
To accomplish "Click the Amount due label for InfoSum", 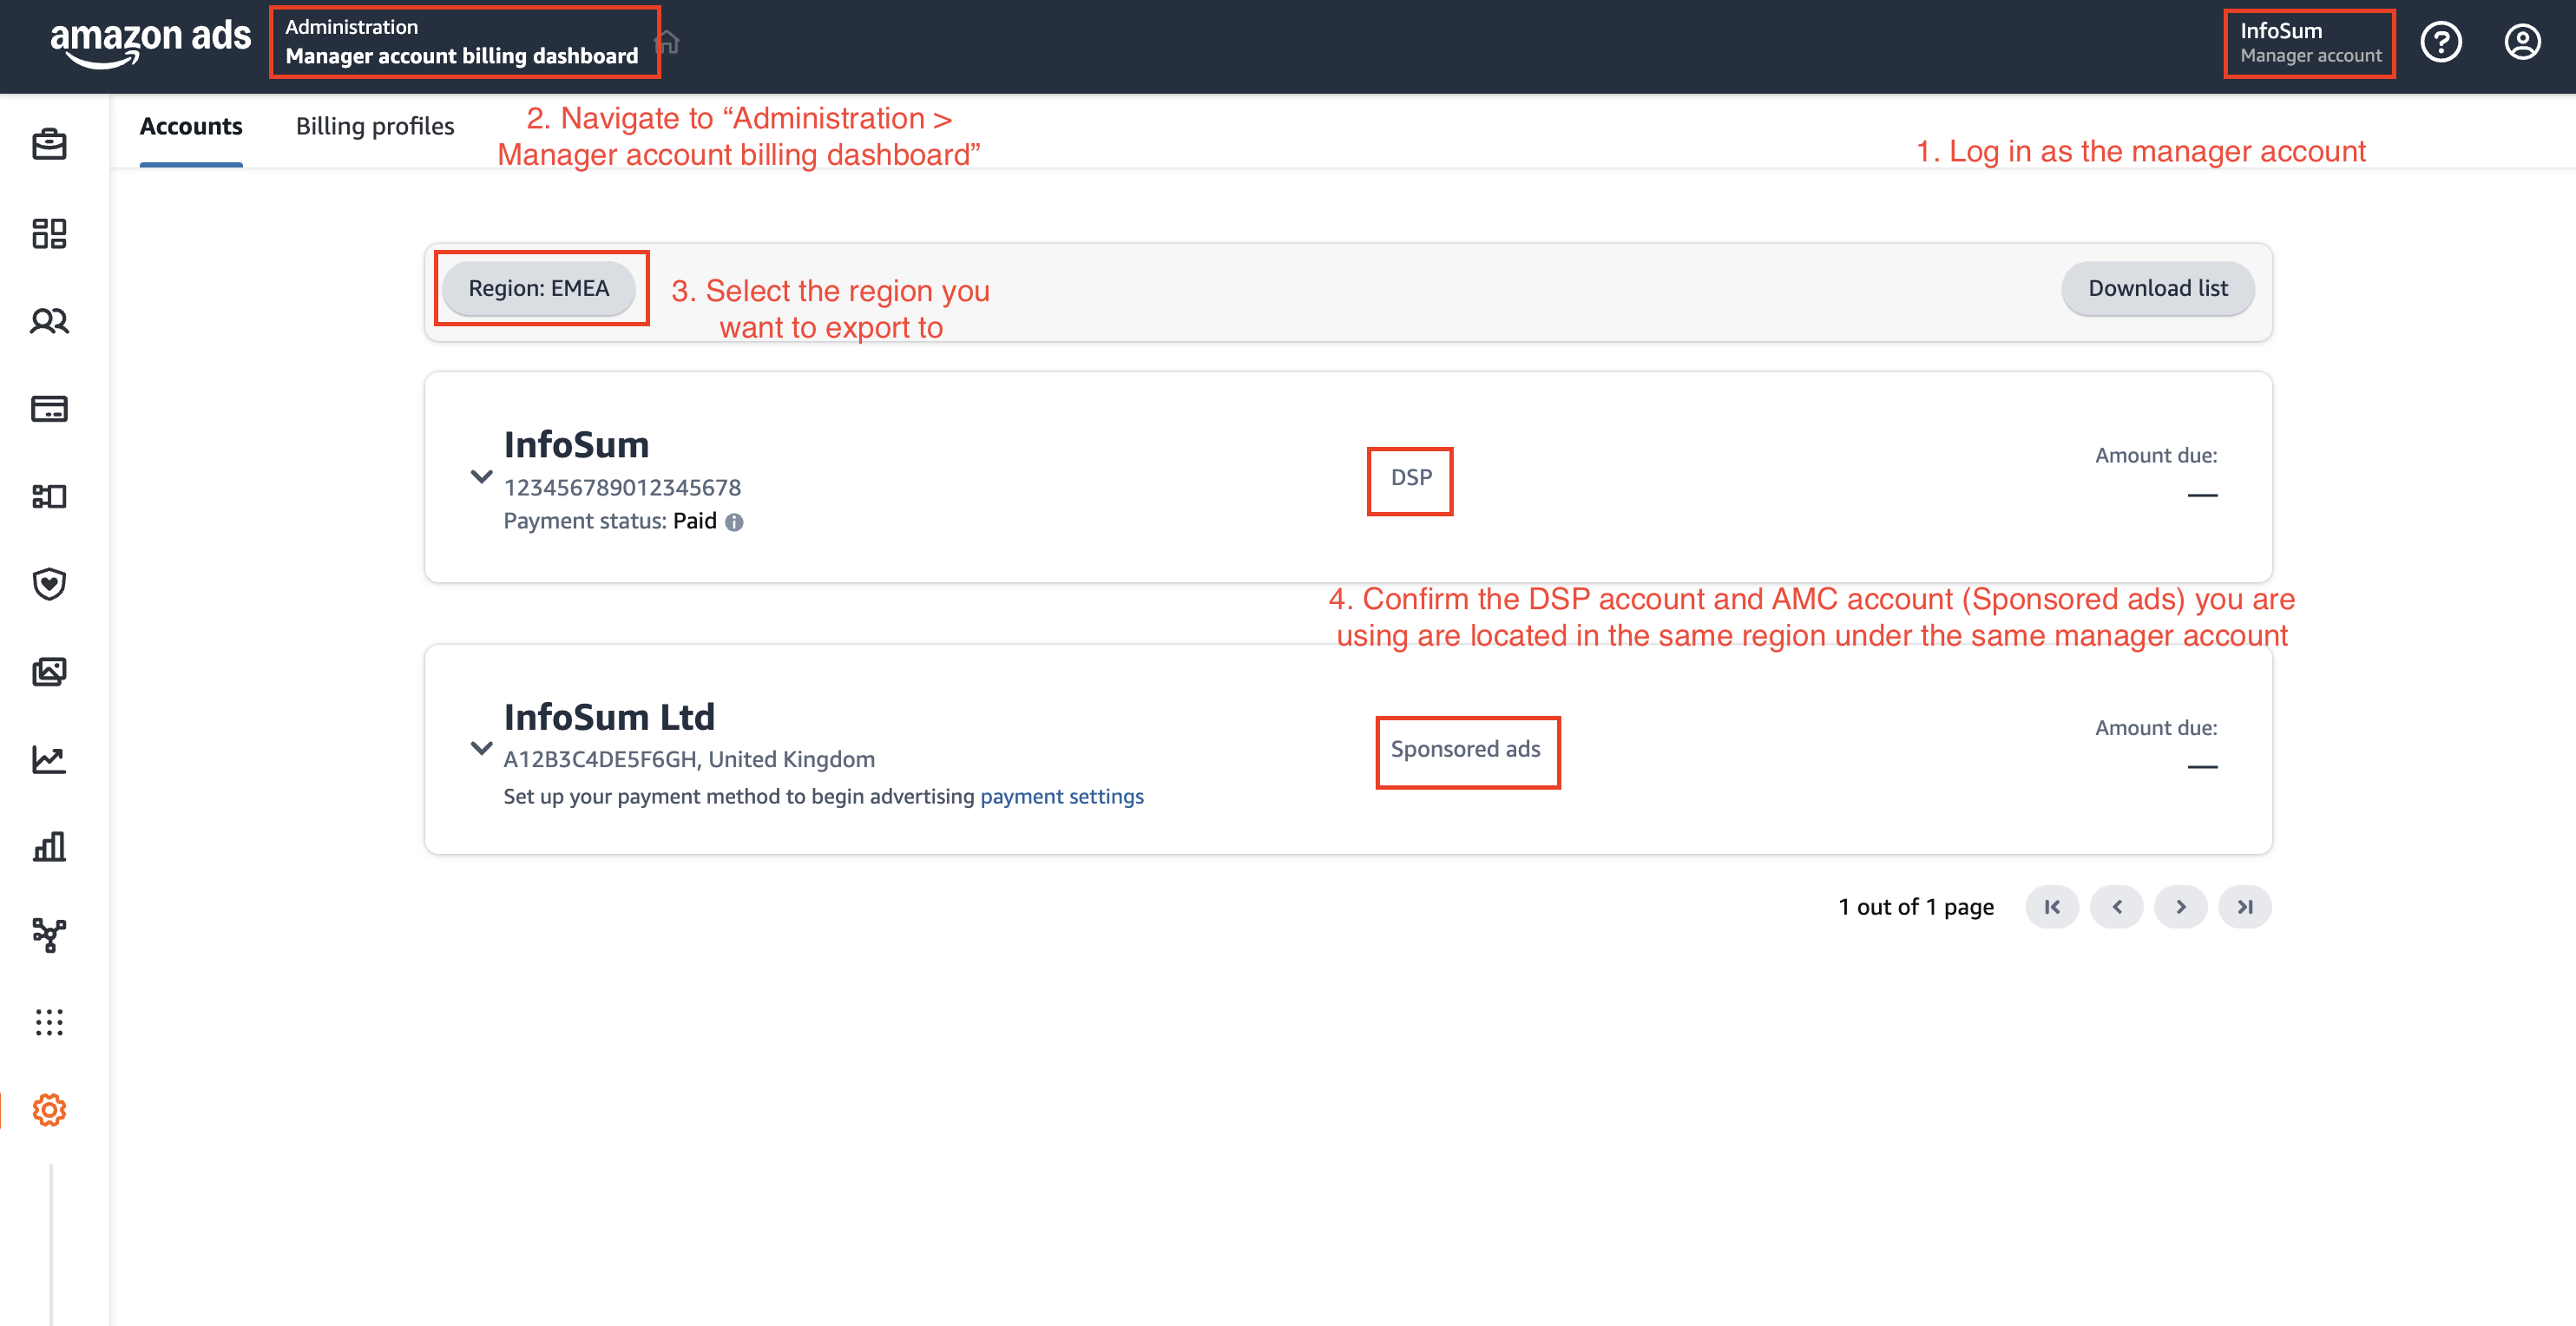I will tap(2156, 456).
